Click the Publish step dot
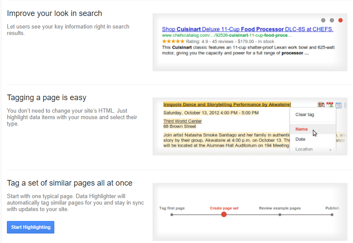Image resolution: width=353 pixels, height=243 pixels. [332, 215]
